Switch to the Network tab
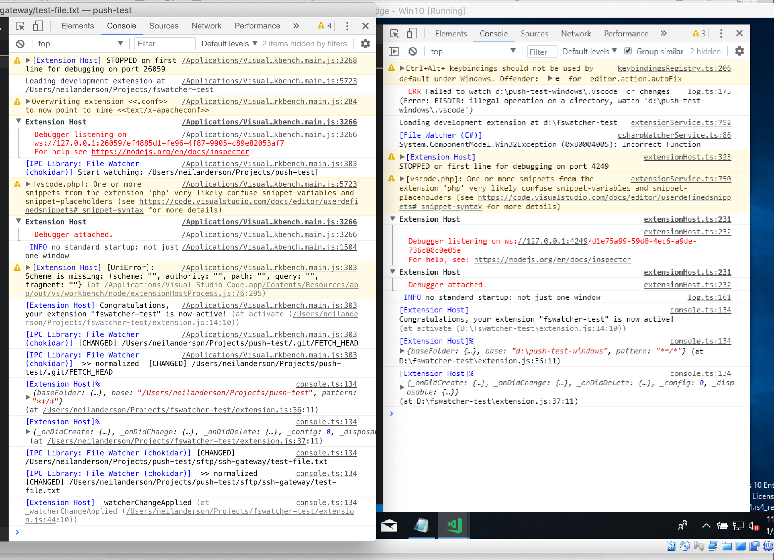The image size is (774, 560). (x=207, y=25)
